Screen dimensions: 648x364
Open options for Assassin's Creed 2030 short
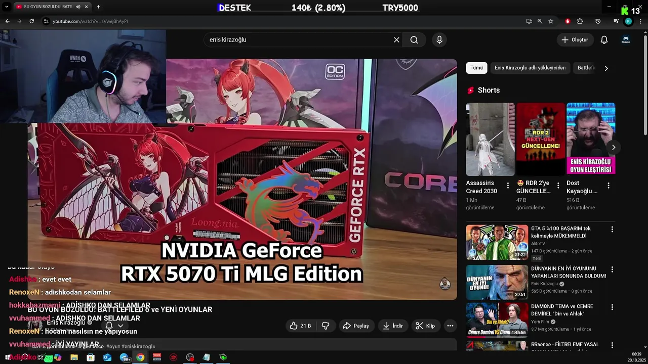(x=508, y=186)
